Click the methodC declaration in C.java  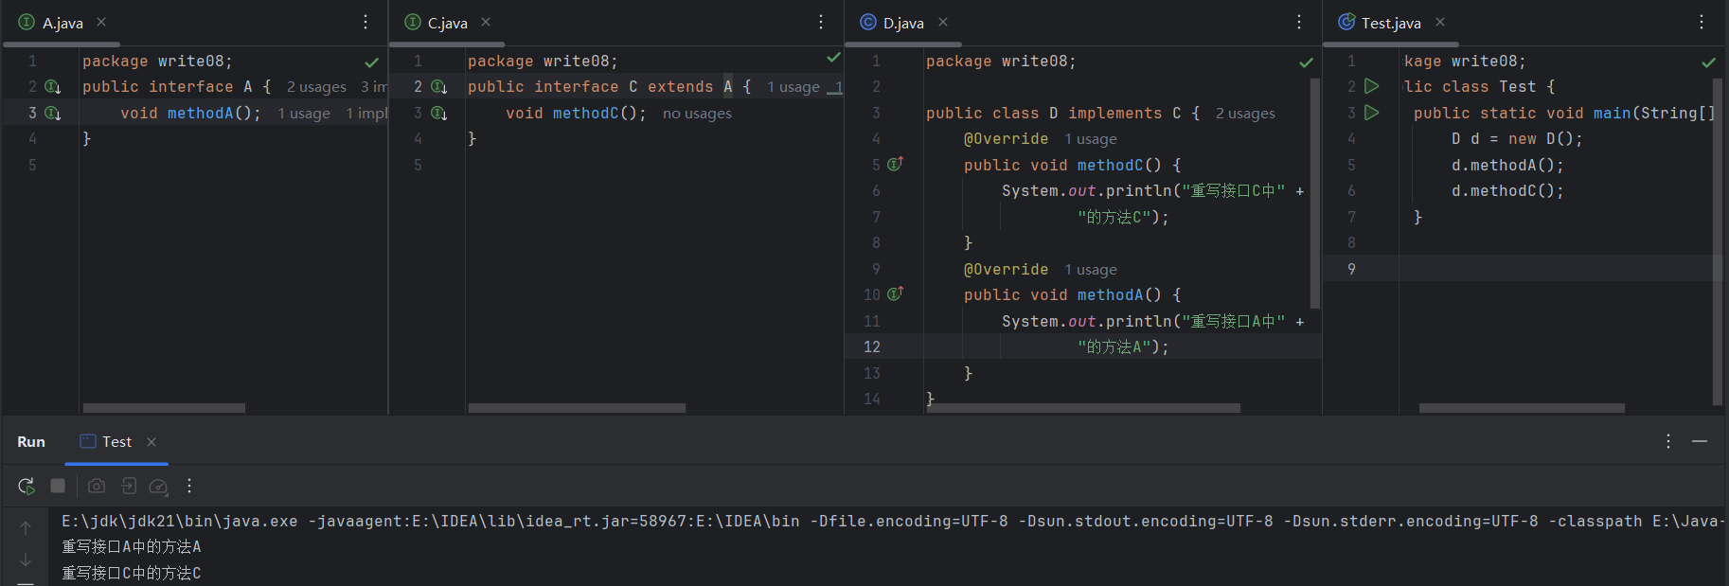coord(576,113)
